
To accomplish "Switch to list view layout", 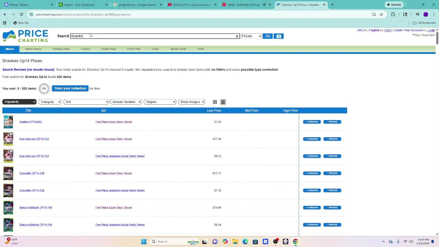I will (223, 102).
